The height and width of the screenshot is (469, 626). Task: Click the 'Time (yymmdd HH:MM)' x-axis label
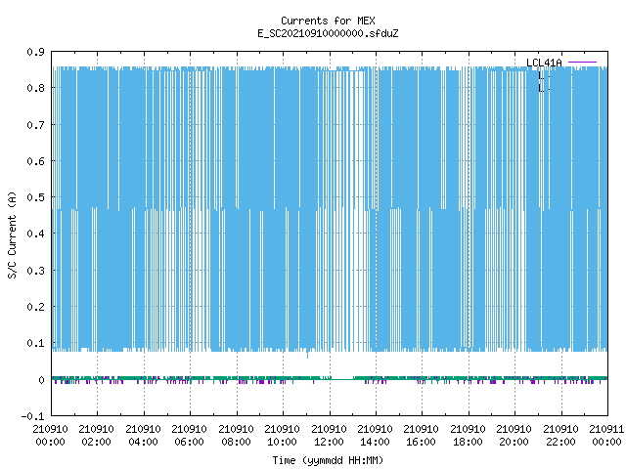click(x=328, y=460)
